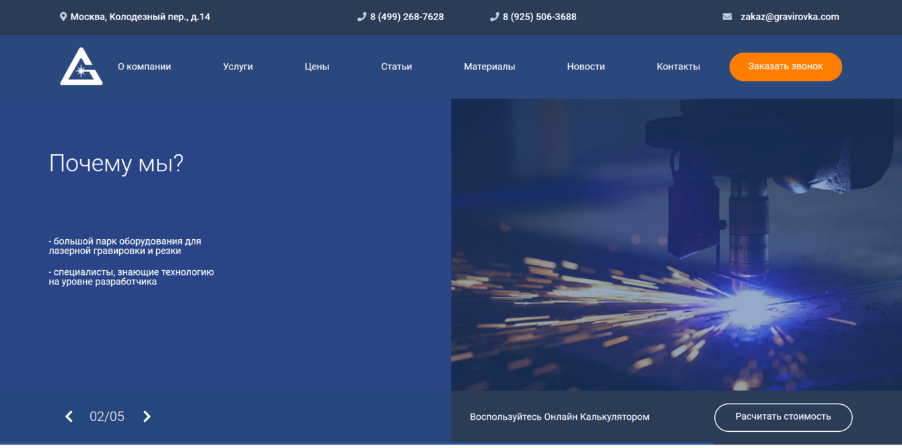The width and height of the screenshot is (902, 448).
Task: Open the "О компании" menu item
Action: pos(144,67)
